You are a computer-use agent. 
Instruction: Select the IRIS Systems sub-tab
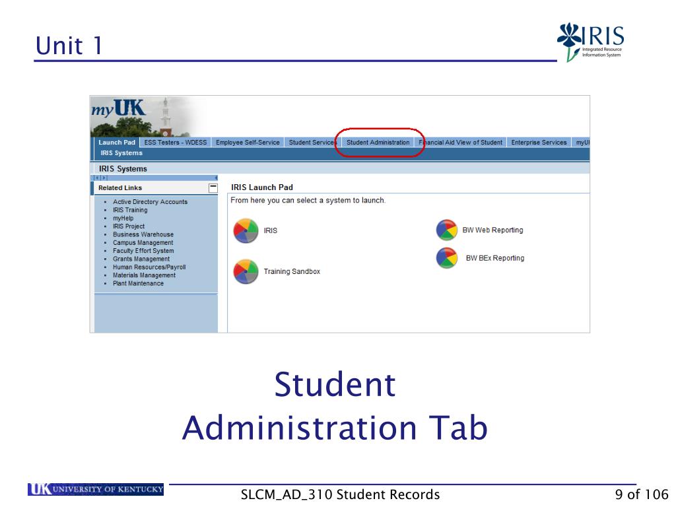pyautogui.click(x=121, y=153)
